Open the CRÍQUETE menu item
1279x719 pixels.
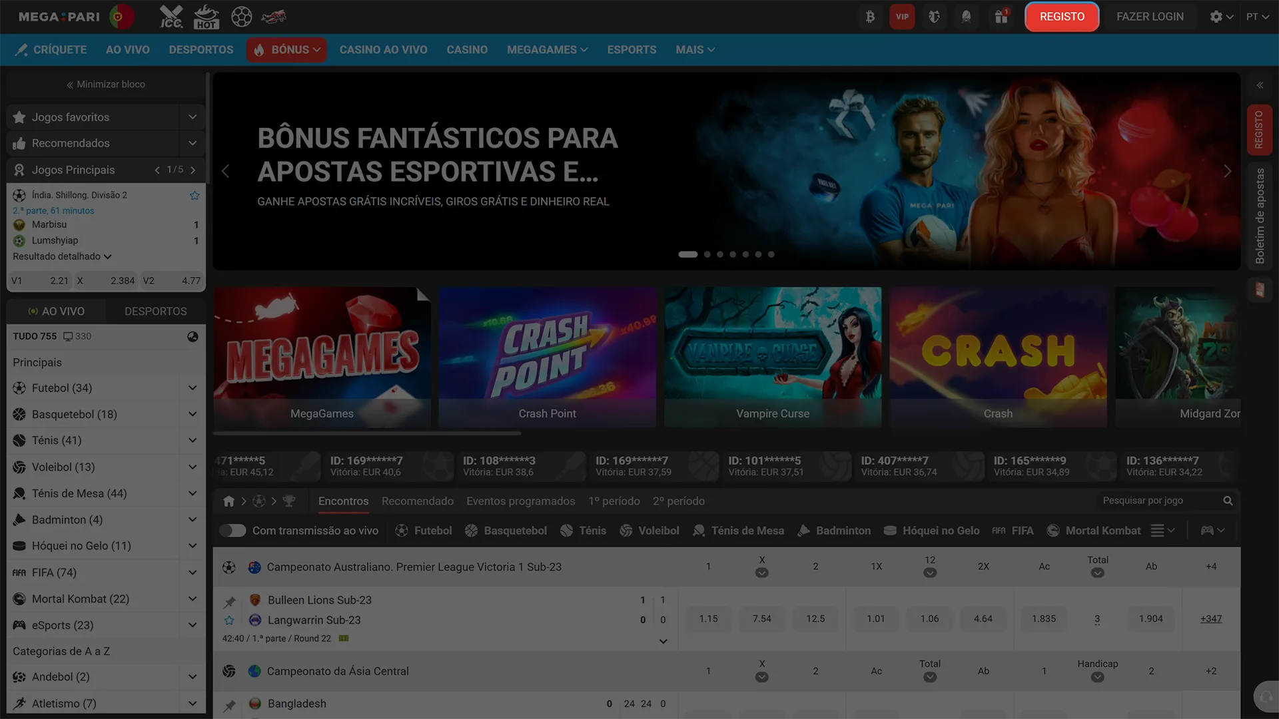[x=51, y=50]
